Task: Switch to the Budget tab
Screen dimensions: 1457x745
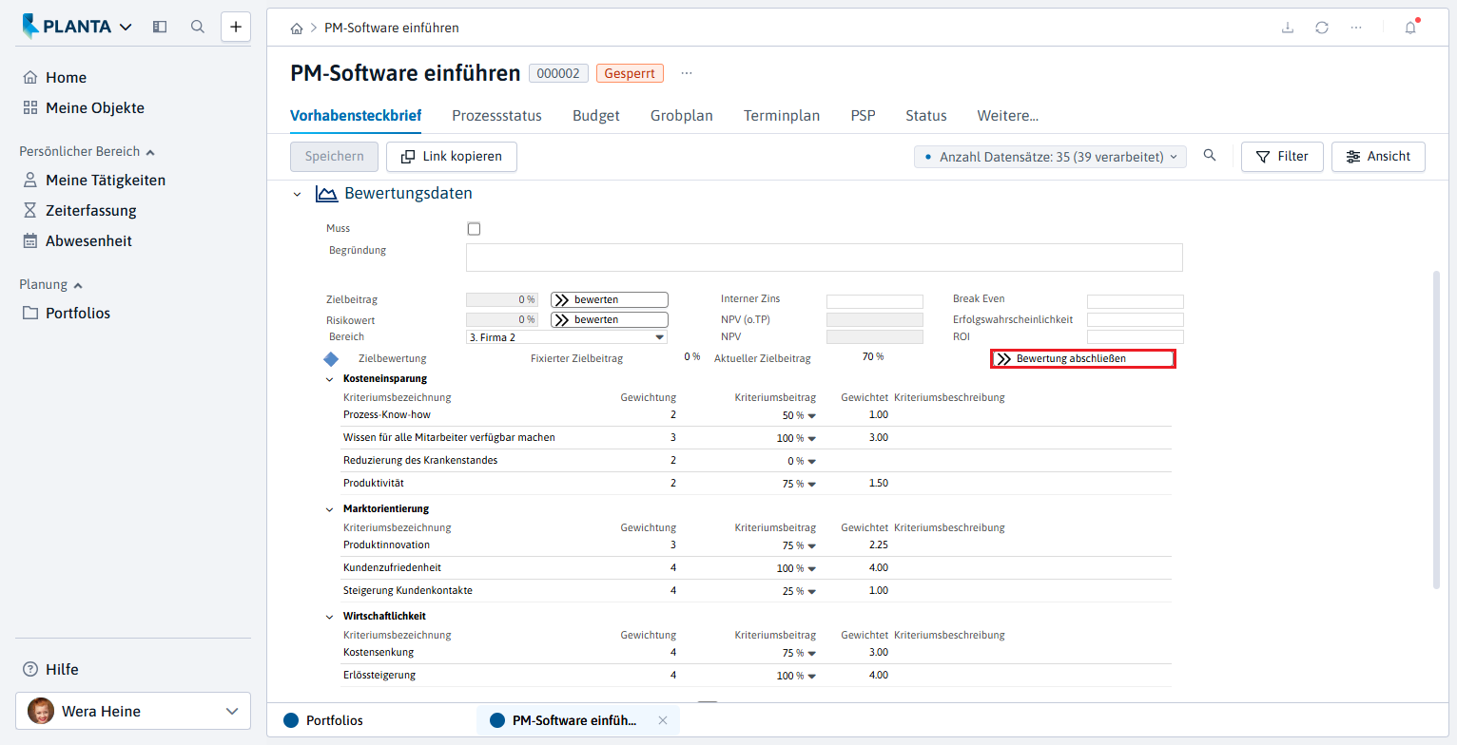Action: (x=596, y=116)
